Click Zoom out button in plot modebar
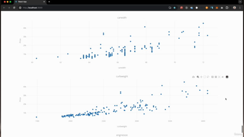 216,77
